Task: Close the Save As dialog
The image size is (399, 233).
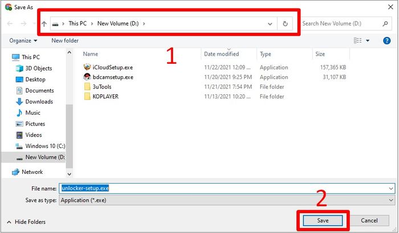Action: coord(390,7)
